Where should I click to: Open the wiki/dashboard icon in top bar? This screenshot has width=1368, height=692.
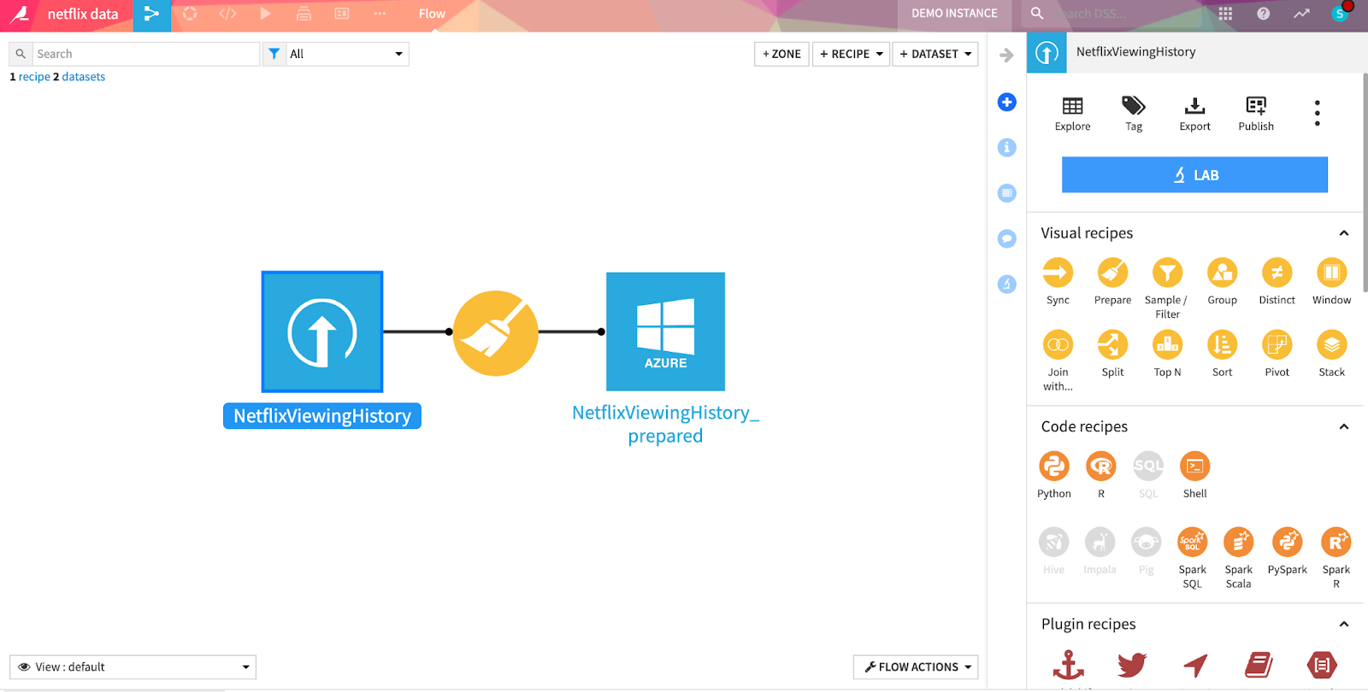coord(341,14)
